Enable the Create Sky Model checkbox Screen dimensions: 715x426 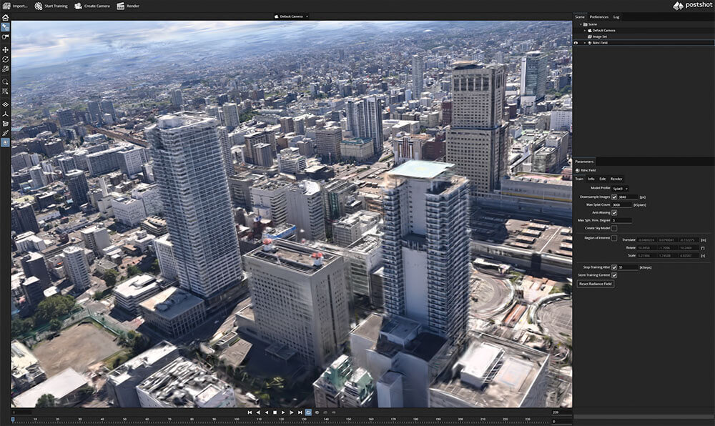pos(614,228)
